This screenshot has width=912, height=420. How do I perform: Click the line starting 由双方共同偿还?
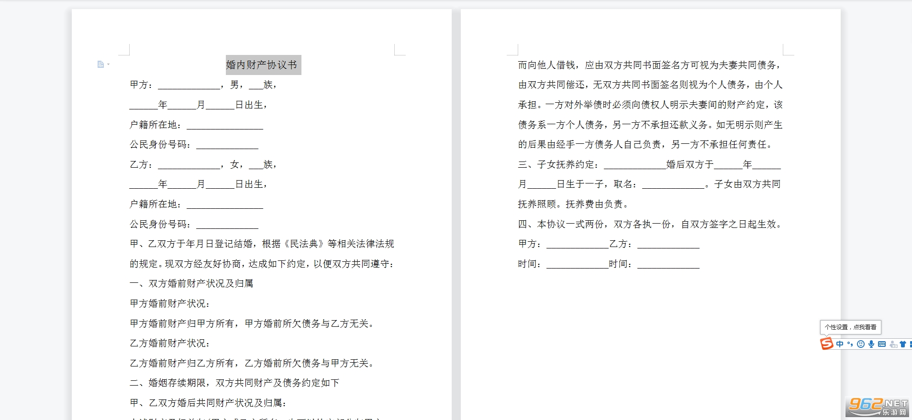(650, 85)
